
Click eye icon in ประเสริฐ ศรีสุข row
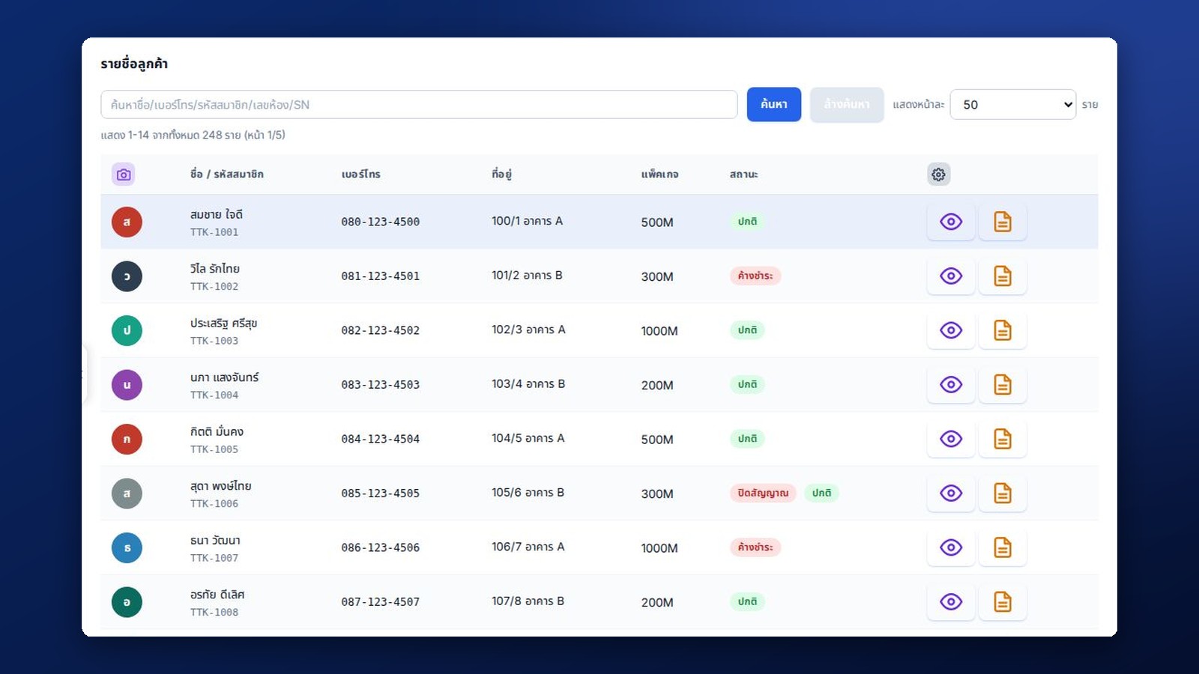pyautogui.click(x=951, y=330)
